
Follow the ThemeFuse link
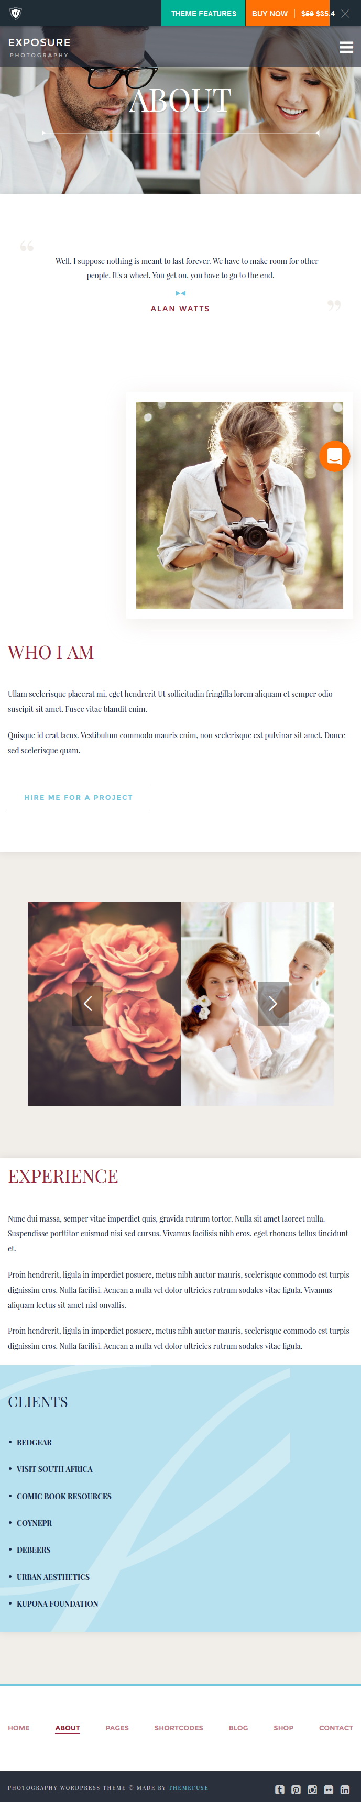pos(188,1787)
